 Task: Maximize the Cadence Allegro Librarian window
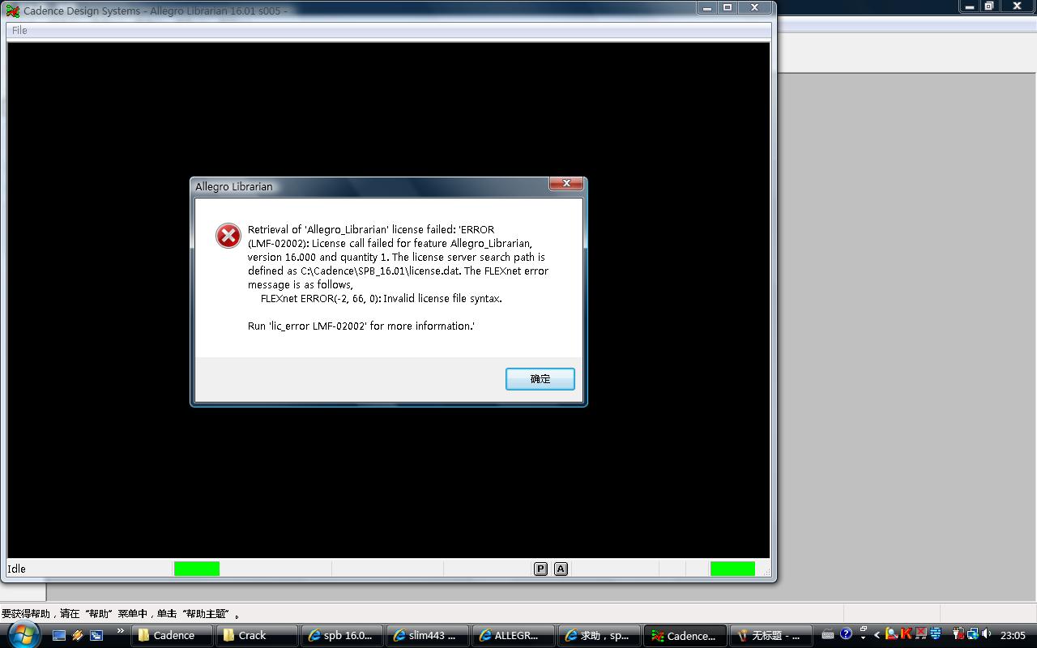728,7
